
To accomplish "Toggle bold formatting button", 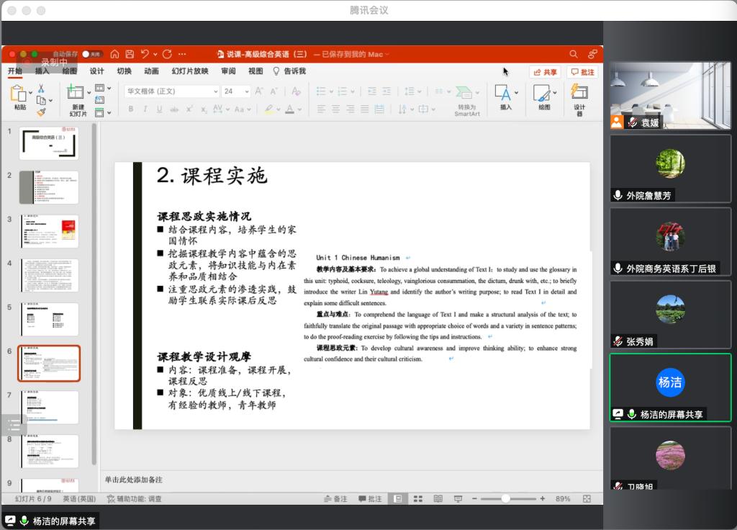I will pos(131,109).
